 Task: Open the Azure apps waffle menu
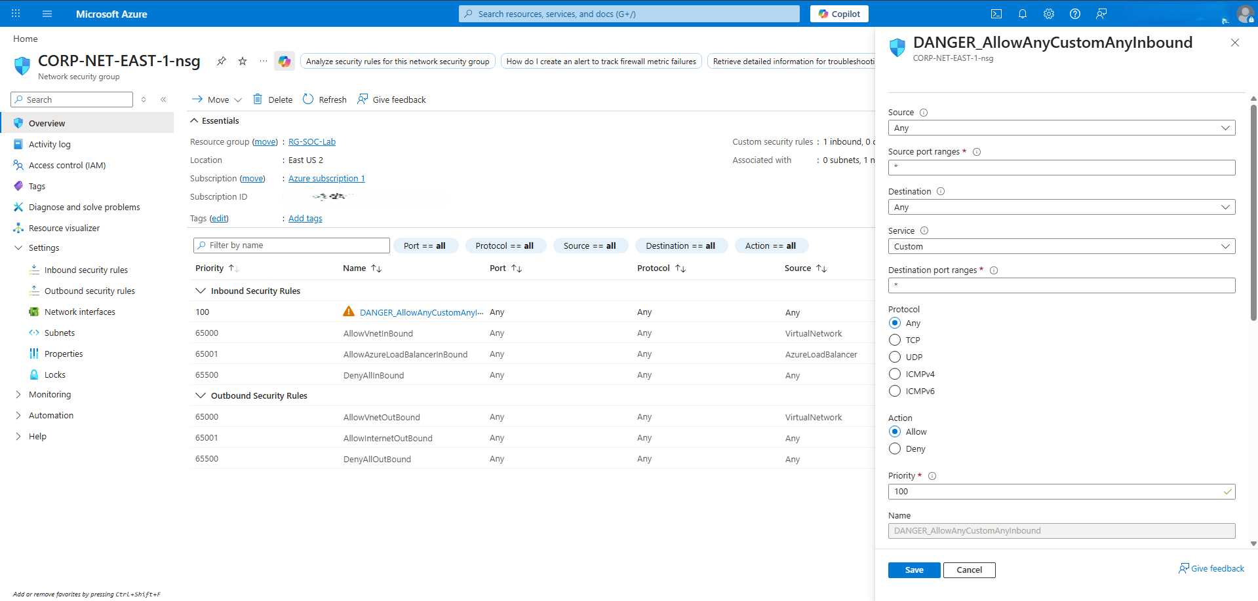16,14
